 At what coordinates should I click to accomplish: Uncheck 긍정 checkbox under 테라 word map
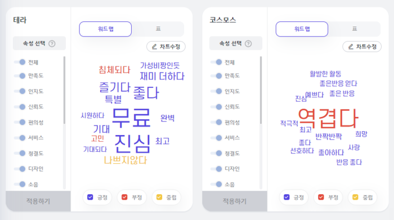click(x=90, y=197)
